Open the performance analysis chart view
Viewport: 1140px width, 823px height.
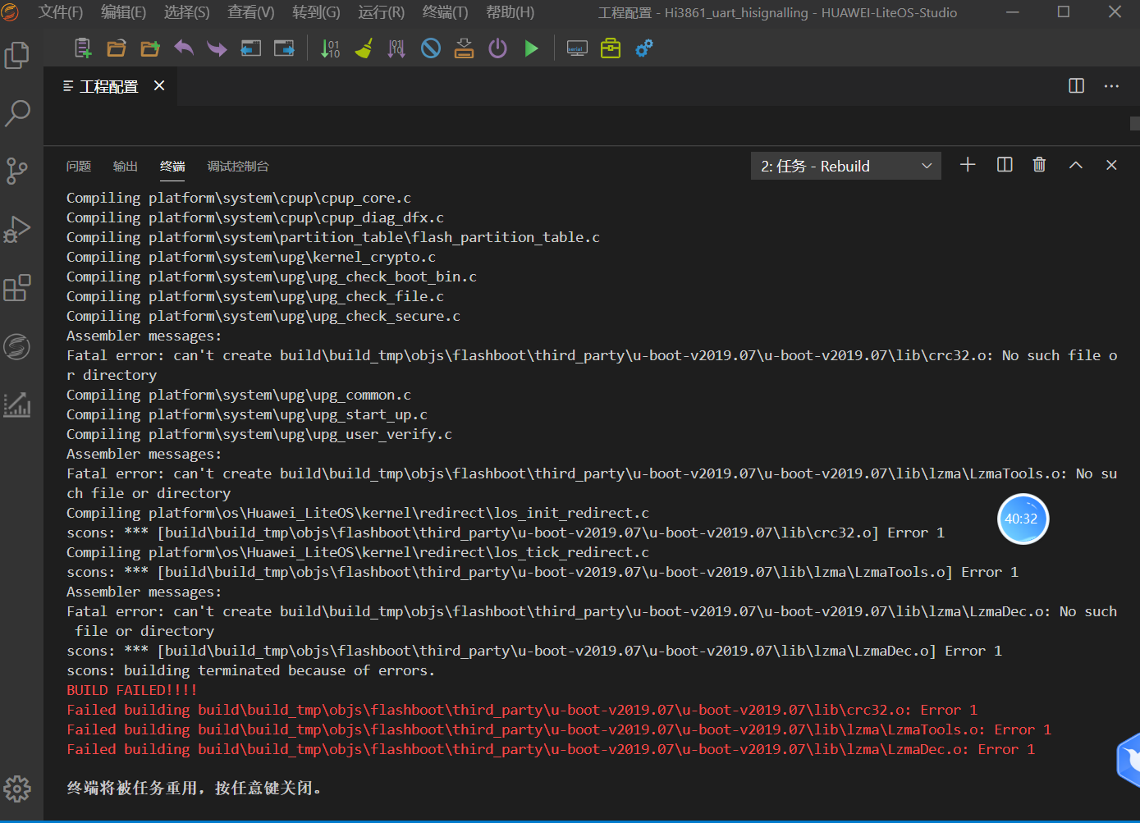(17, 405)
